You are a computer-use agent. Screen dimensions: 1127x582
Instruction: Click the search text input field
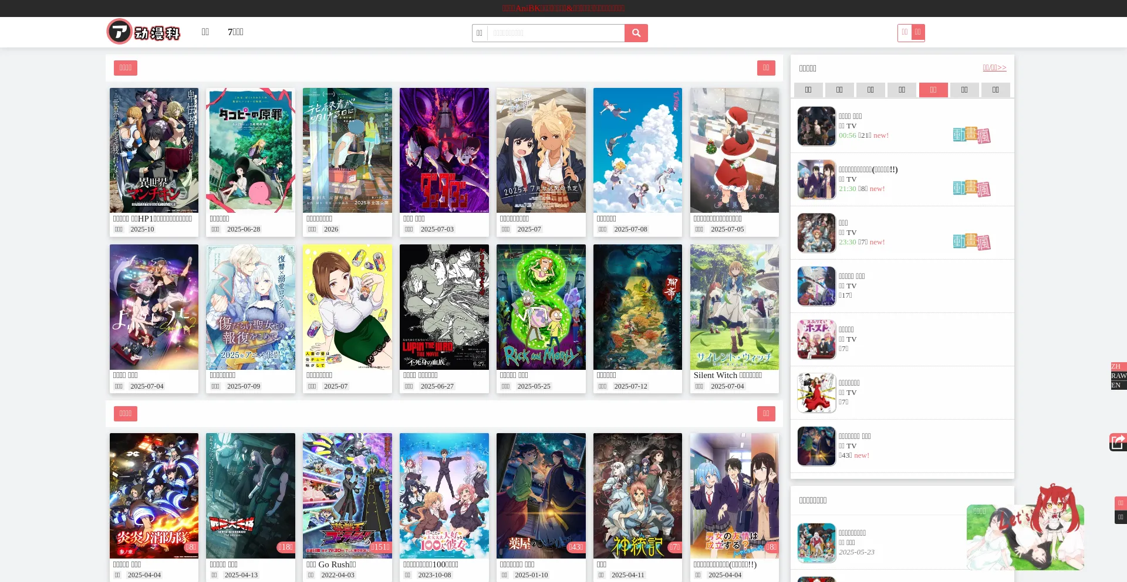(555, 33)
